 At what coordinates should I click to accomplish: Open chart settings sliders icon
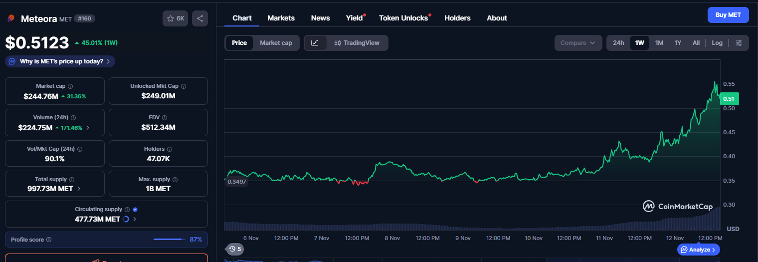click(739, 43)
